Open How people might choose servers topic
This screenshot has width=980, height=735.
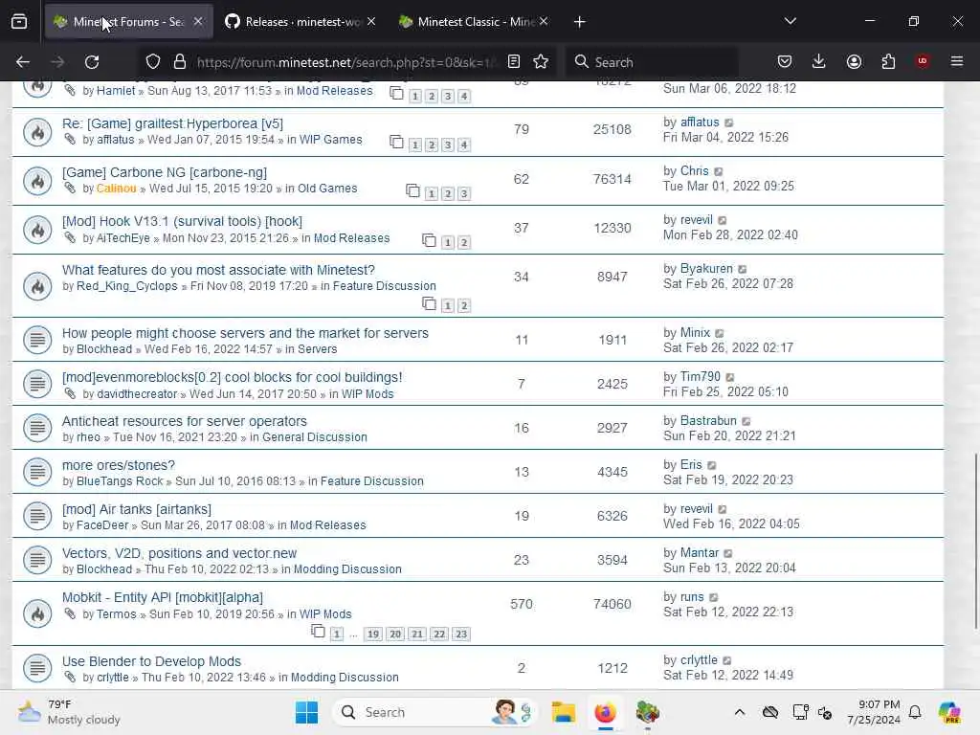(x=245, y=333)
